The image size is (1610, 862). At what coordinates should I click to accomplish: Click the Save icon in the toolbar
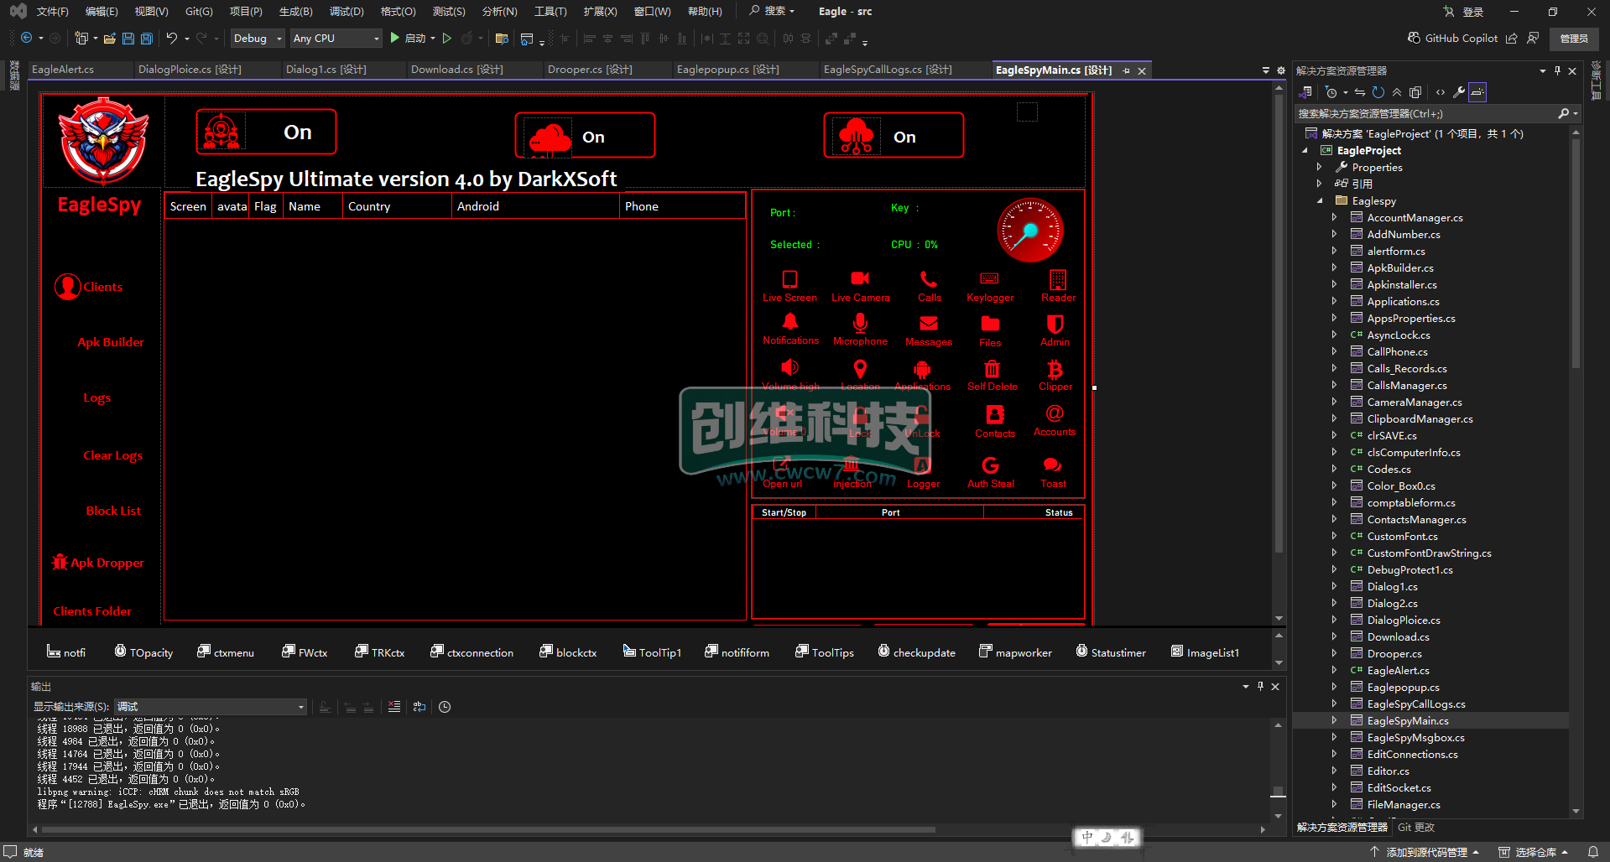point(128,39)
